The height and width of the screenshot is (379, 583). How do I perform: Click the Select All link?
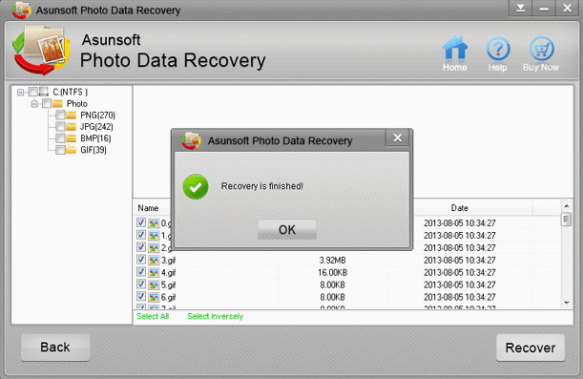pos(153,317)
